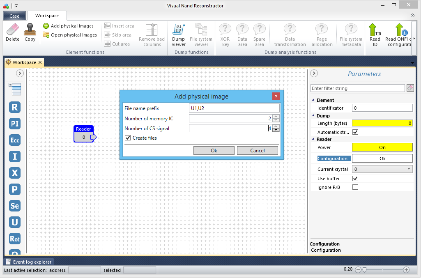Click Ok in Add physical image dialog

214,151
